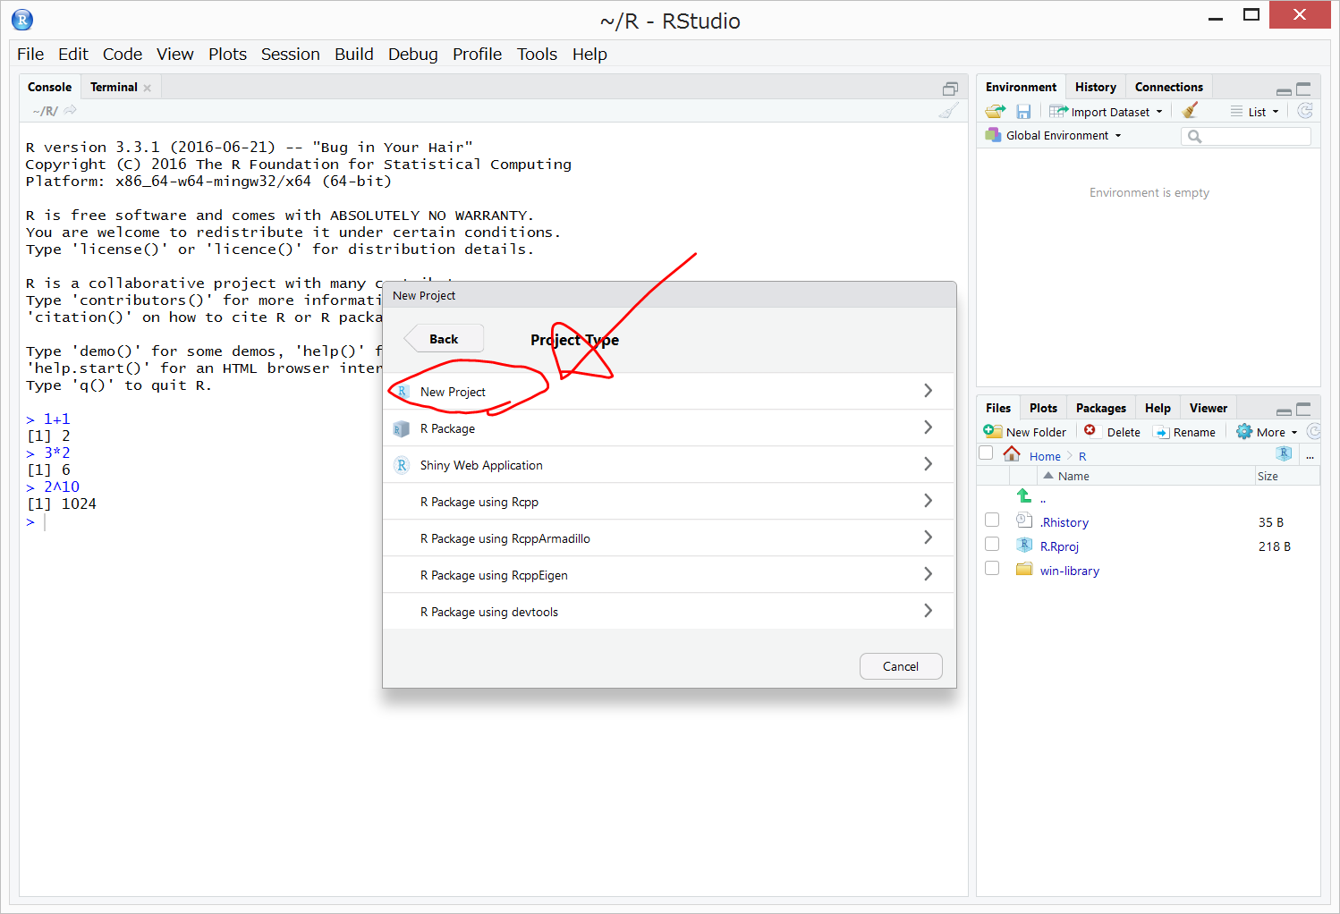Select the win-library folder checkbox
1340x914 pixels.
click(992, 569)
